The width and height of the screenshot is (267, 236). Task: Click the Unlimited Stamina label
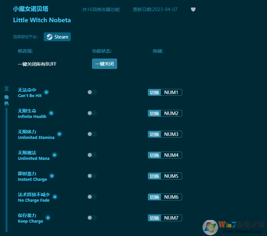click(x=36, y=137)
